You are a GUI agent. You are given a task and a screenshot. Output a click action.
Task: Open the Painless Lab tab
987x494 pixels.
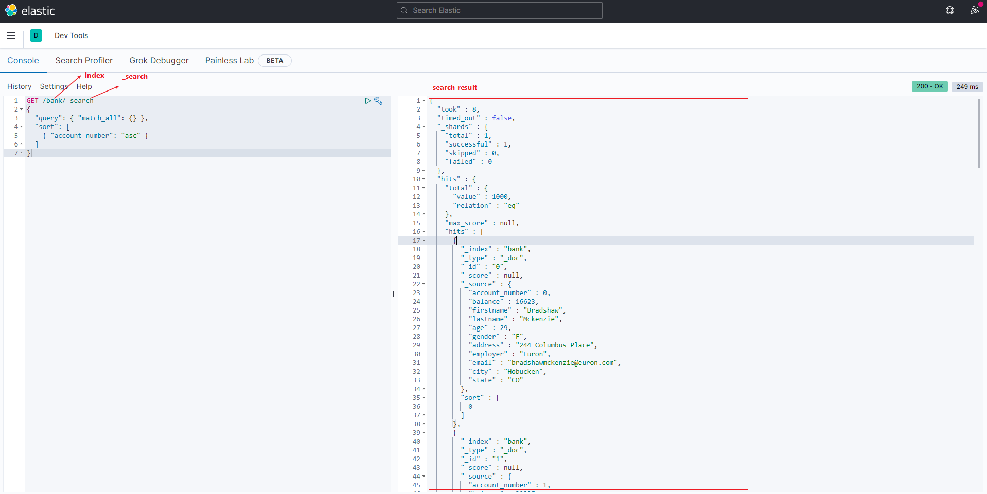click(230, 61)
